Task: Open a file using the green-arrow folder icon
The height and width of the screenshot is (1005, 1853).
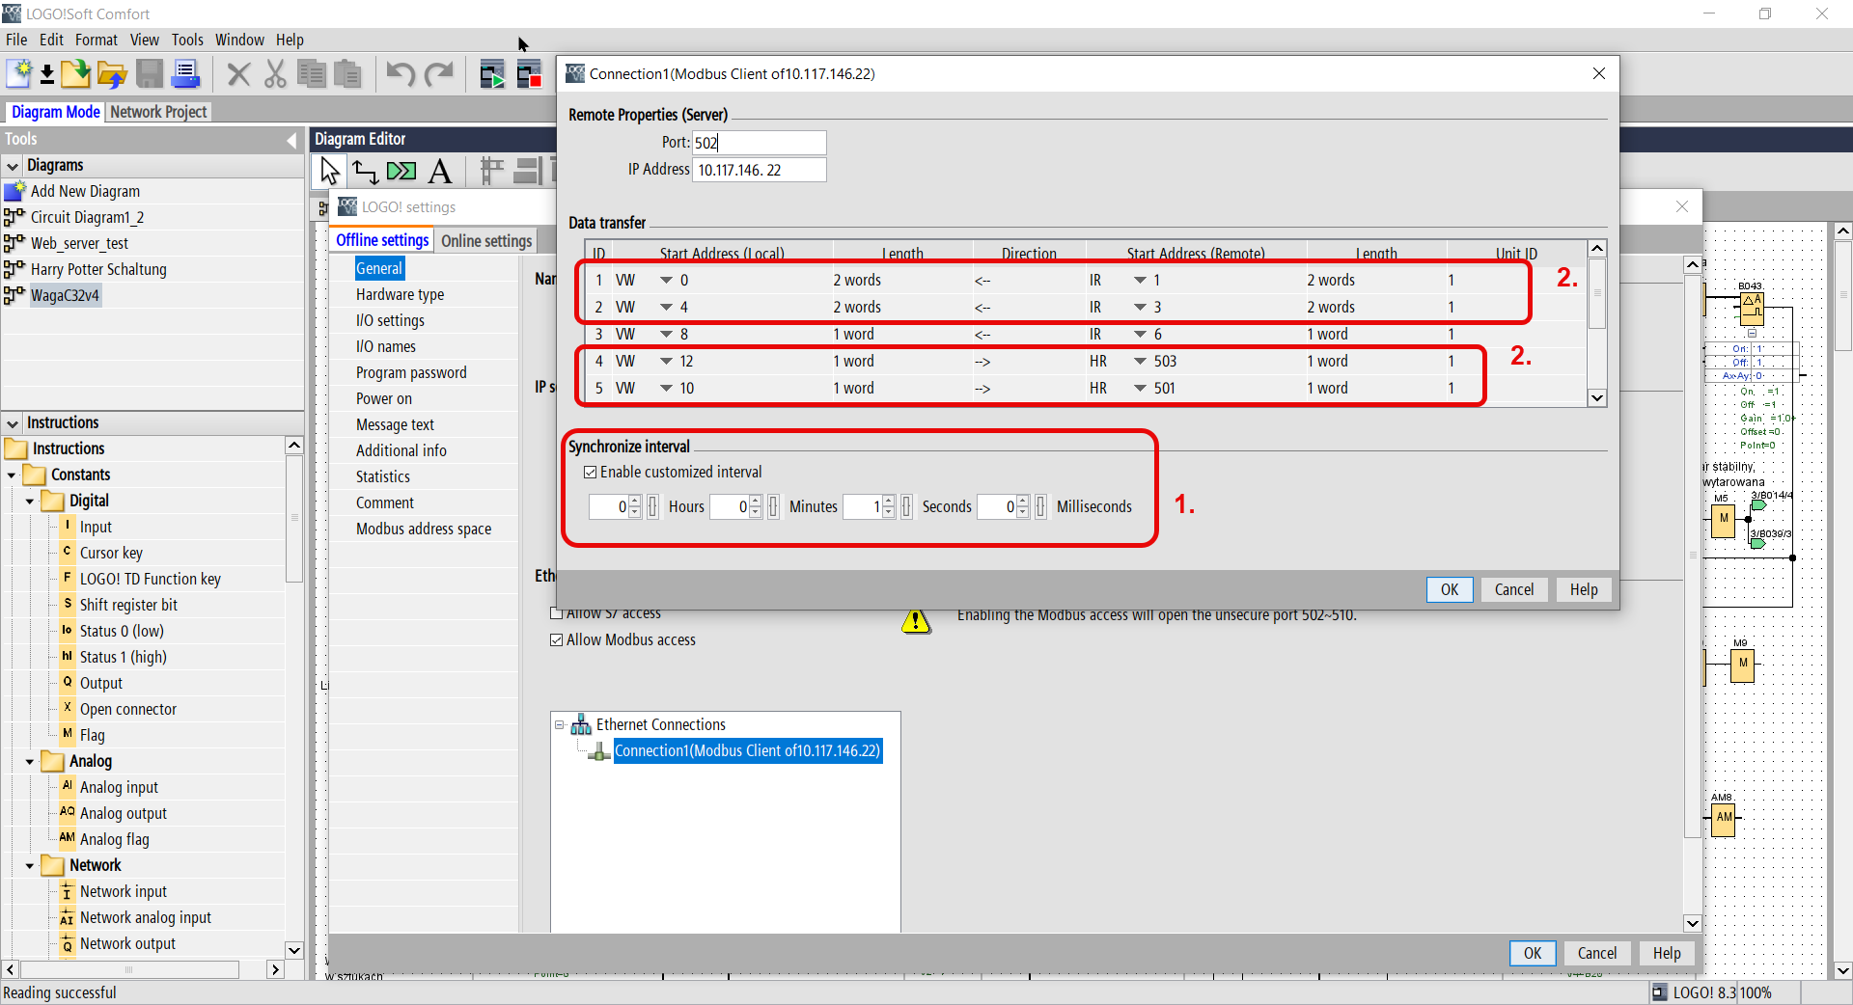Action: tap(75, 74)
